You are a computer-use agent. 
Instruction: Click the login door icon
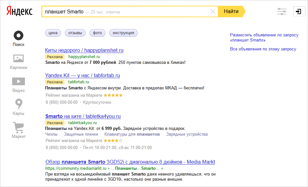(299, 12)
